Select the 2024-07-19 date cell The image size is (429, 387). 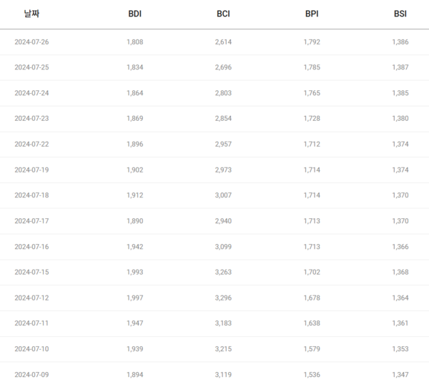[x=31, y=170]
